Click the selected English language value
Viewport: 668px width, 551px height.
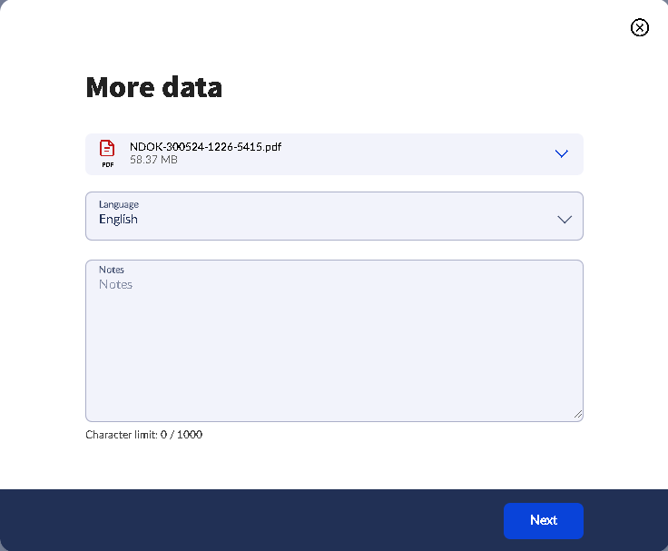pos(118,220)
